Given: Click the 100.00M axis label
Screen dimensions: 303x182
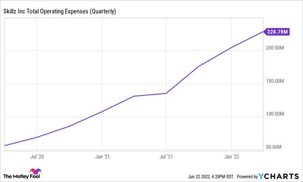Looking at the screenshot, I should tap(275, 114).
